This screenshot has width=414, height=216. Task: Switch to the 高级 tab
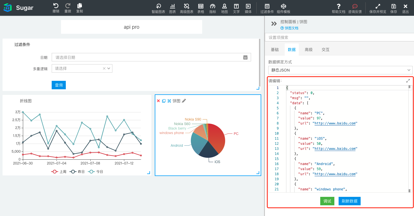308,50
